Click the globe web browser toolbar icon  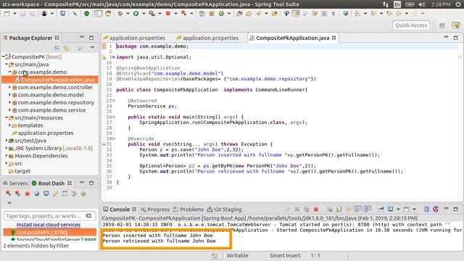pos(345,14)
